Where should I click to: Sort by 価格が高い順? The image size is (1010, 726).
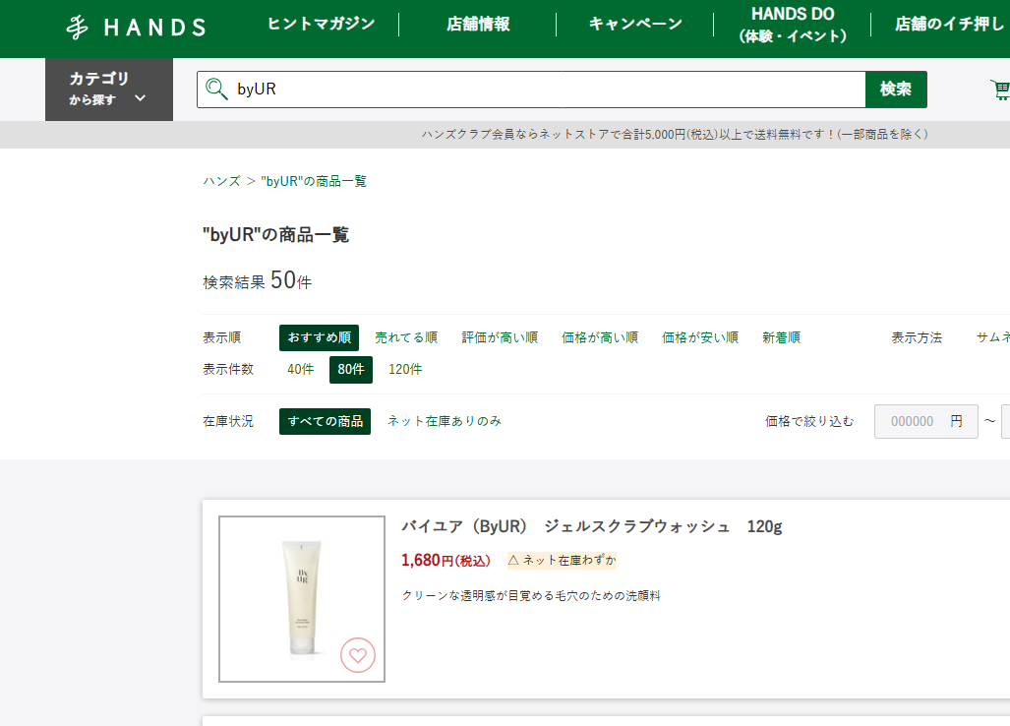pos(600,337)
